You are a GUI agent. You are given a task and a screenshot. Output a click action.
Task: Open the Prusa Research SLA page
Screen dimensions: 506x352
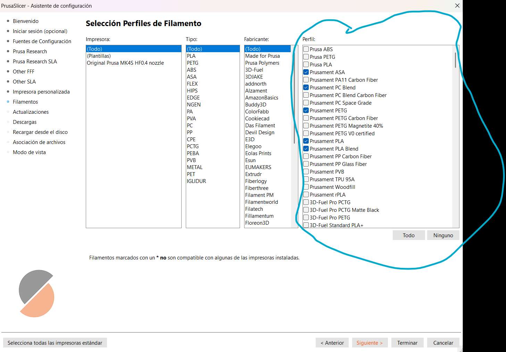coord(35,62)
